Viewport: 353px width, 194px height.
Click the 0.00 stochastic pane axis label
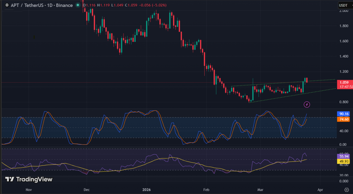click(x=344, y=144)
